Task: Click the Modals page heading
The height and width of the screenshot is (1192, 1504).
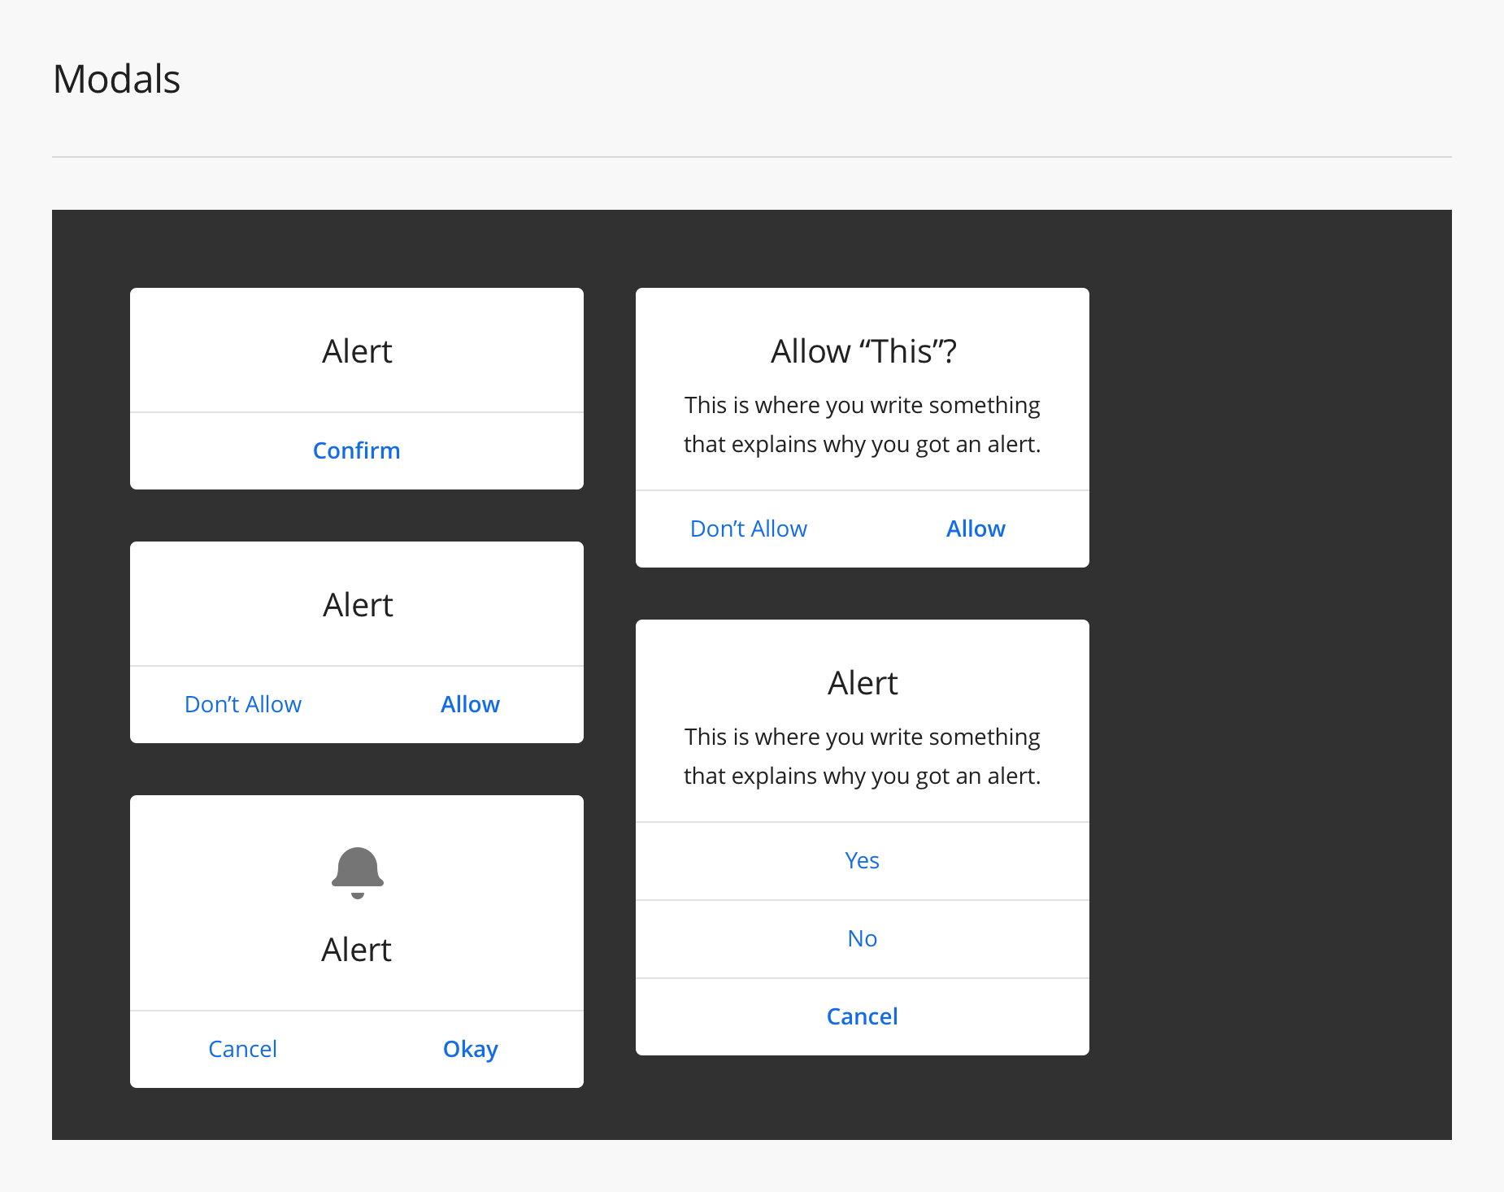Action: [x=116, y=79]
